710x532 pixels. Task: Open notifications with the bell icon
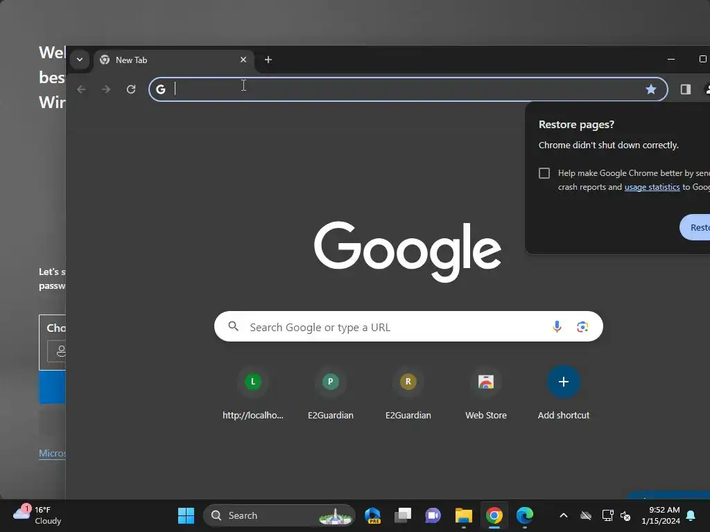691,515
